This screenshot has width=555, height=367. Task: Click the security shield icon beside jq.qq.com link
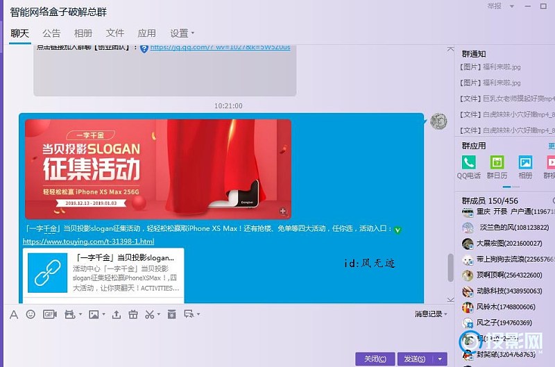tap(144, 49)
